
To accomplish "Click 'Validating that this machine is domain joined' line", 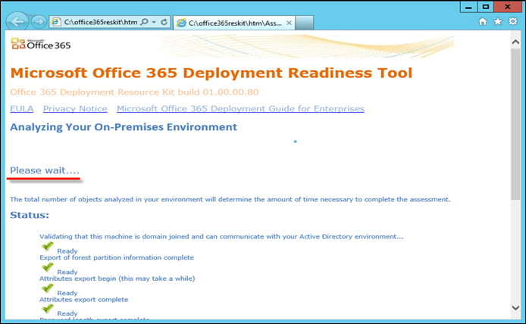I will point(221,236).
